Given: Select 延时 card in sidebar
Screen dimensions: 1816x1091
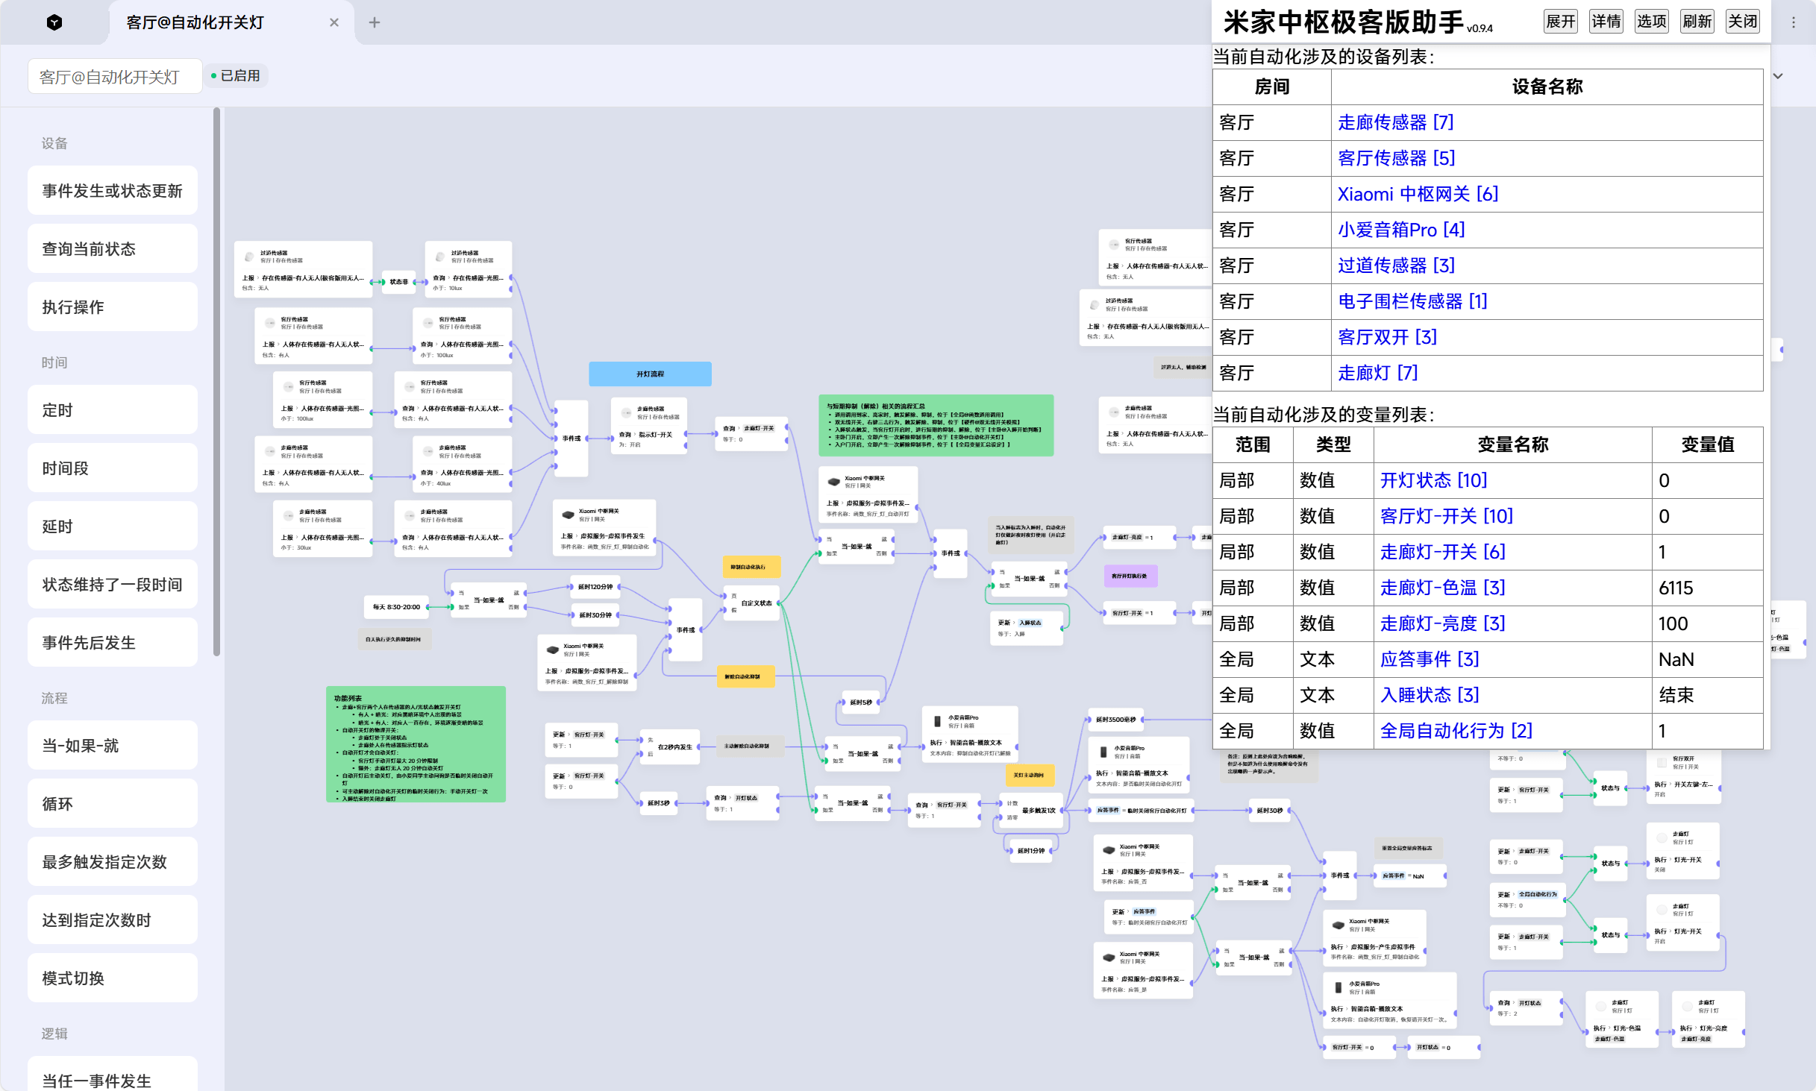Looking at the screenshot, I should 113,526.
